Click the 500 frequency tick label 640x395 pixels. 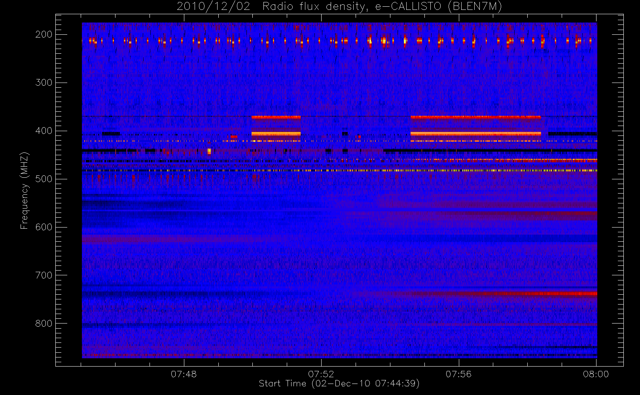(x=44, y=179)
